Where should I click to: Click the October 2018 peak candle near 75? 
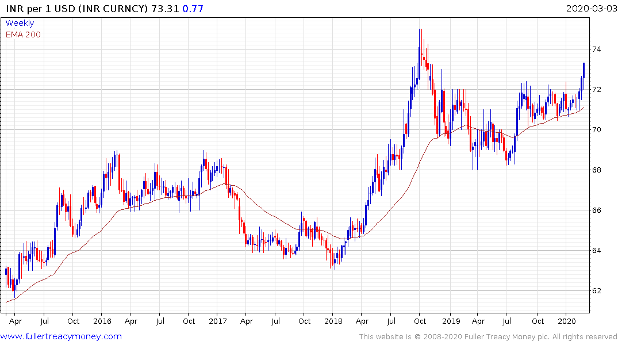point(419,53)
